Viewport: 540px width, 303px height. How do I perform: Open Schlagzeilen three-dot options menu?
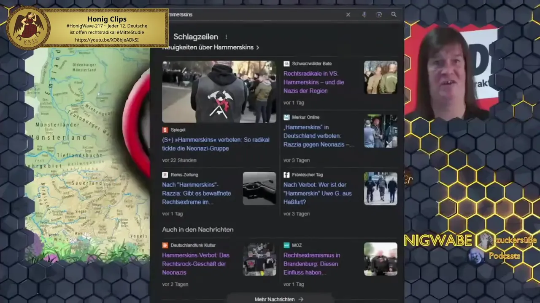coord(226,37)
